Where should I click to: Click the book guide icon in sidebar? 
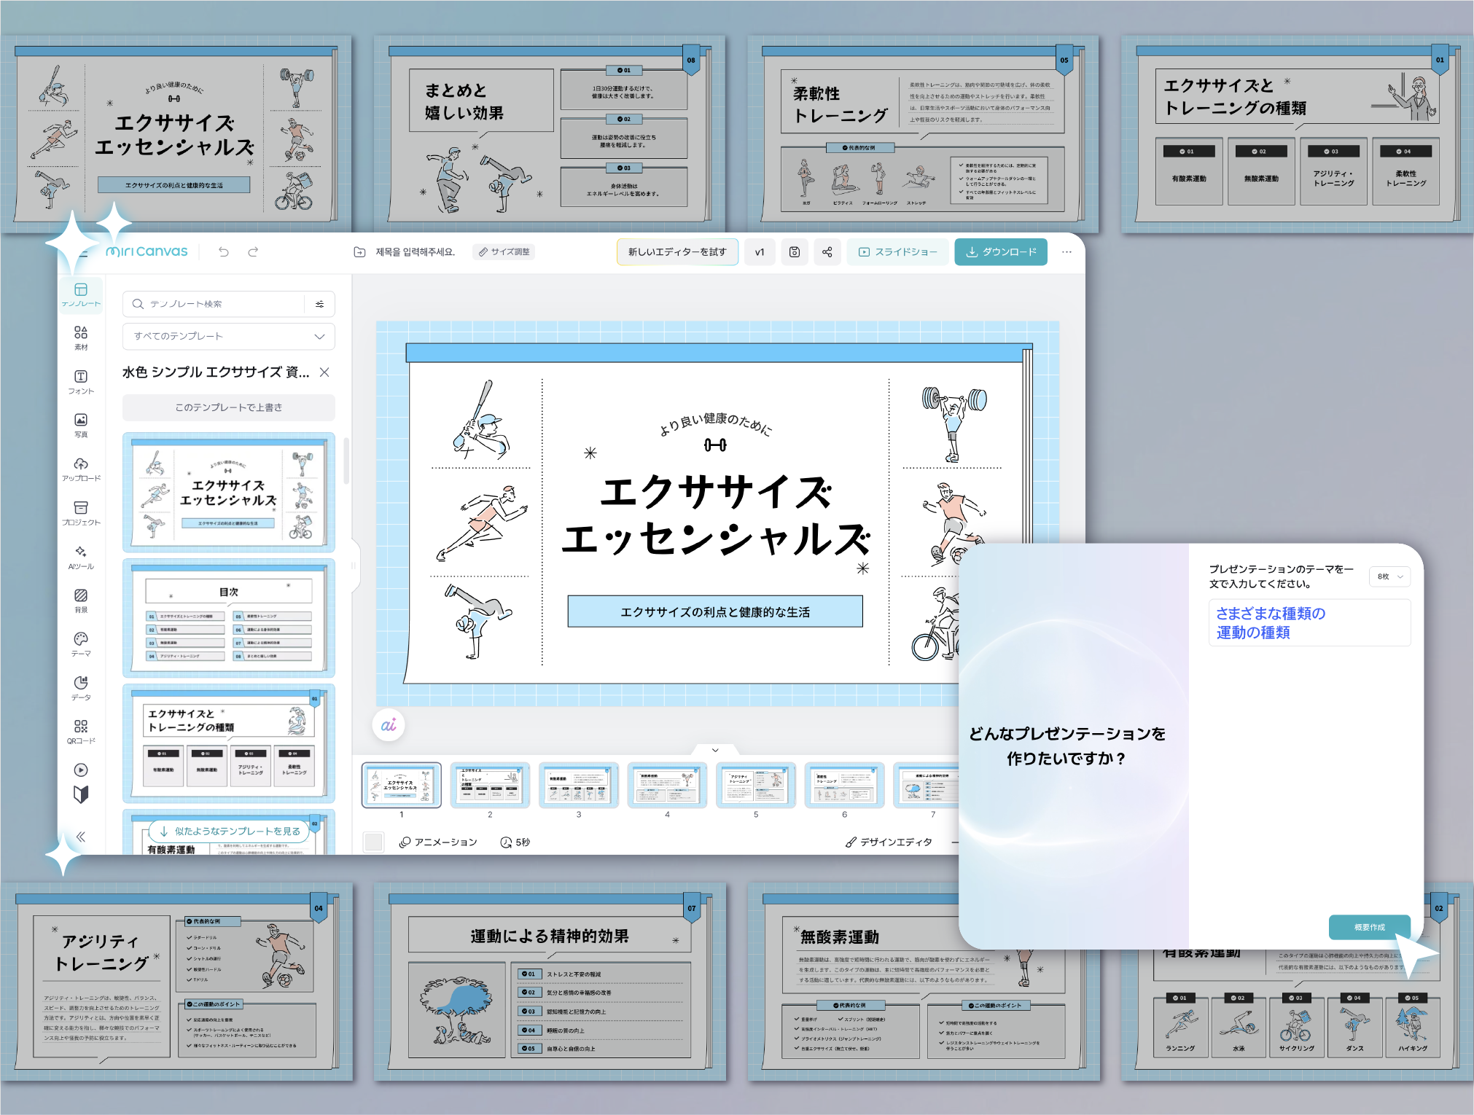pyautogui.click(x=81, y=794)
